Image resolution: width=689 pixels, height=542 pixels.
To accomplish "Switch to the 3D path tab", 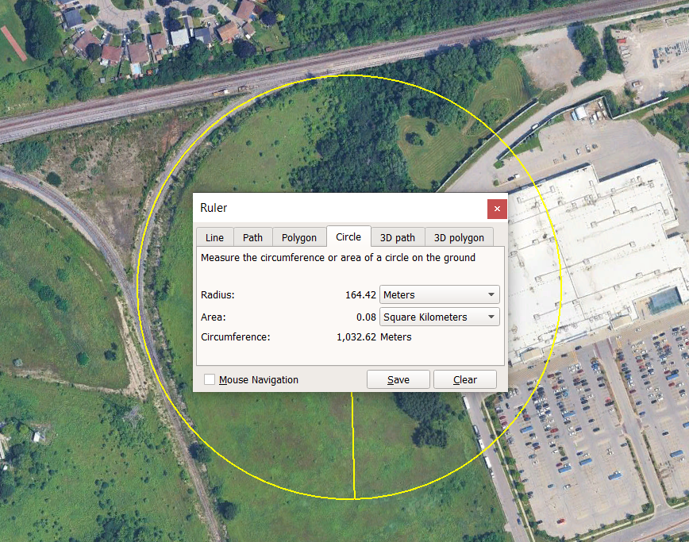I will click(398, 237).
